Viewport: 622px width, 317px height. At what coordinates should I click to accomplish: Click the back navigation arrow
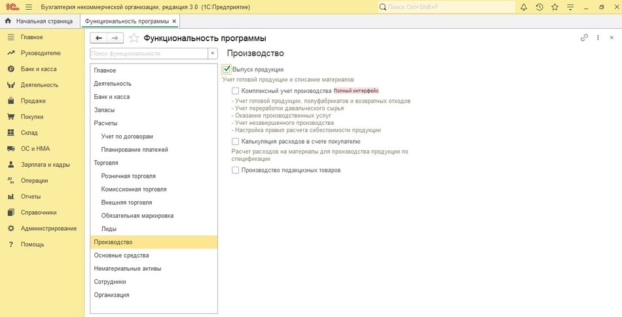click(x=99, y=38)
